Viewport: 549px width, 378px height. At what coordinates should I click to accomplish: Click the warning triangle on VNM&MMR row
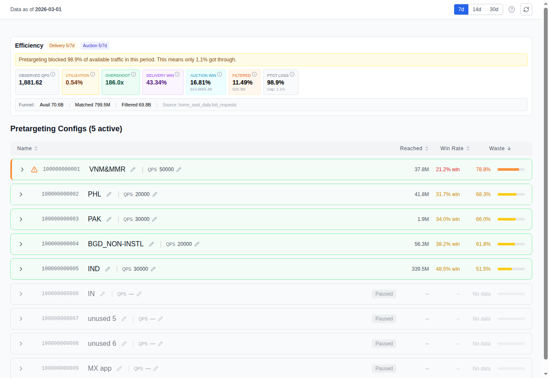click(x=34, y=169)
